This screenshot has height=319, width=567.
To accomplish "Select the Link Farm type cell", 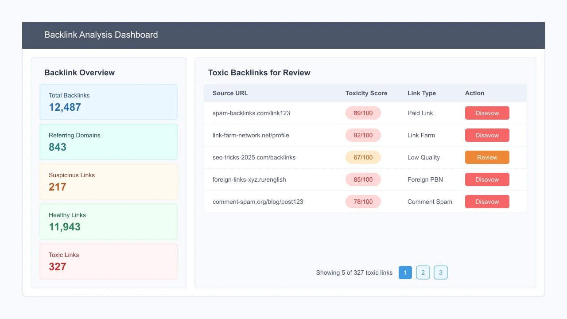I will [x=421, y=135].
